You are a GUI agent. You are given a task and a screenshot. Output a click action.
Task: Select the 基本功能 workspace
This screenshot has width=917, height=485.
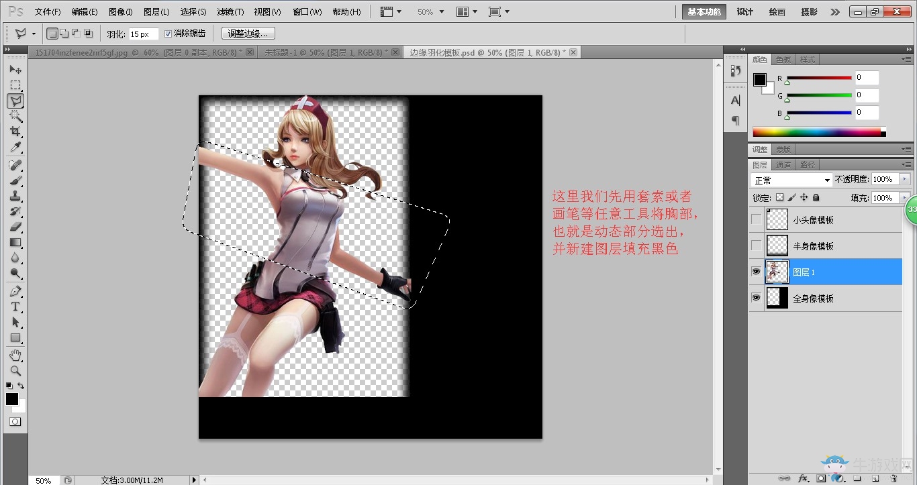coord(704,12)
